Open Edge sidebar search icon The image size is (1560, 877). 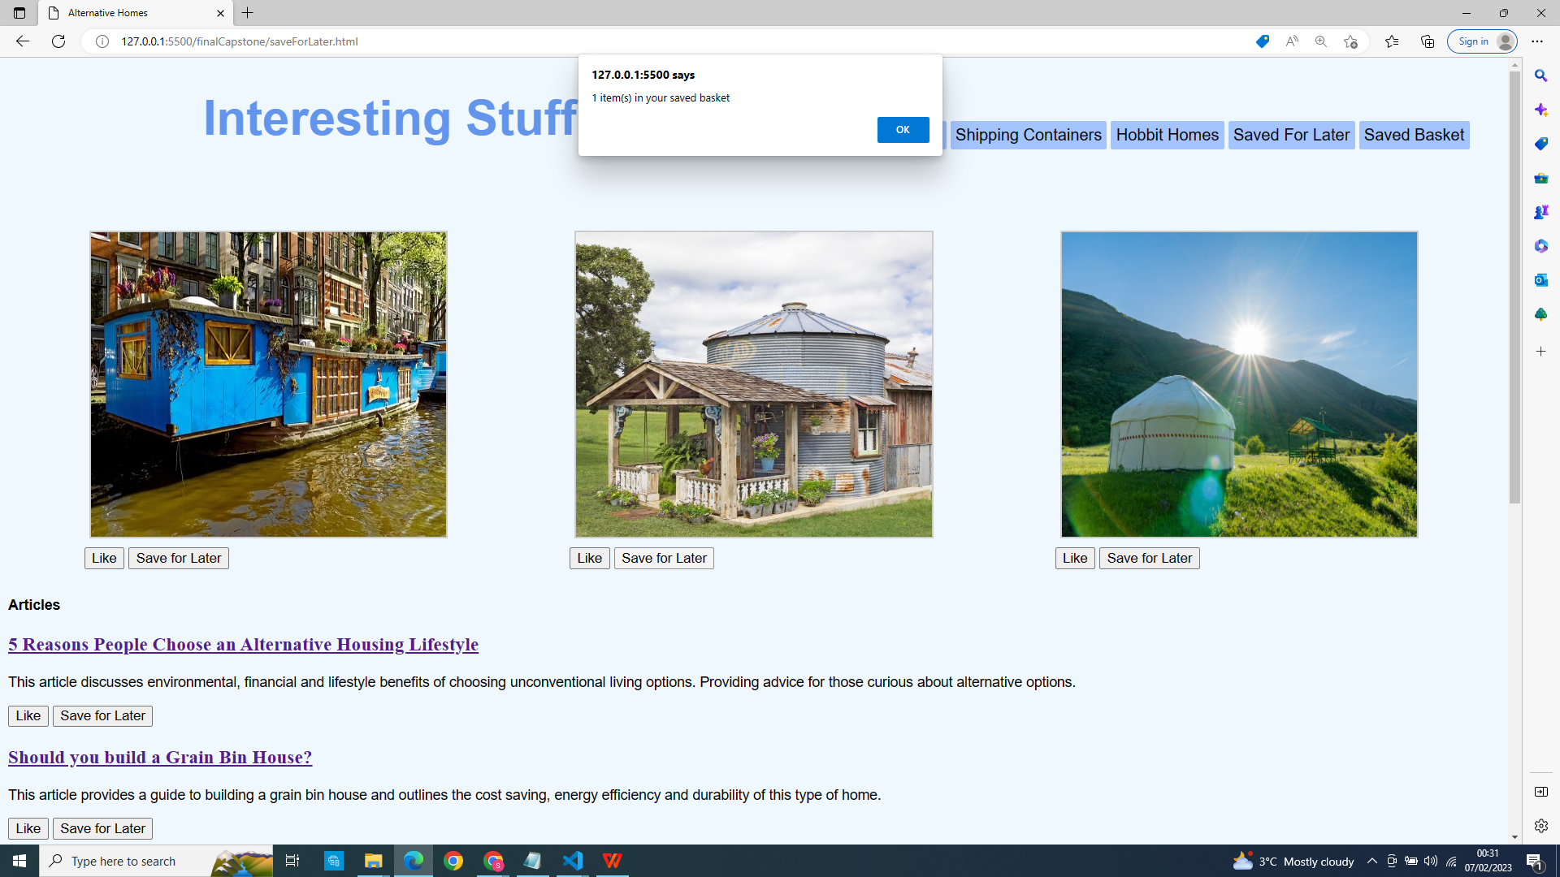tap(1540, 76)
